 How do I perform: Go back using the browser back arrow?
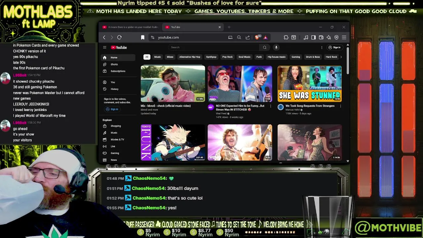click(x=104, y=37)
